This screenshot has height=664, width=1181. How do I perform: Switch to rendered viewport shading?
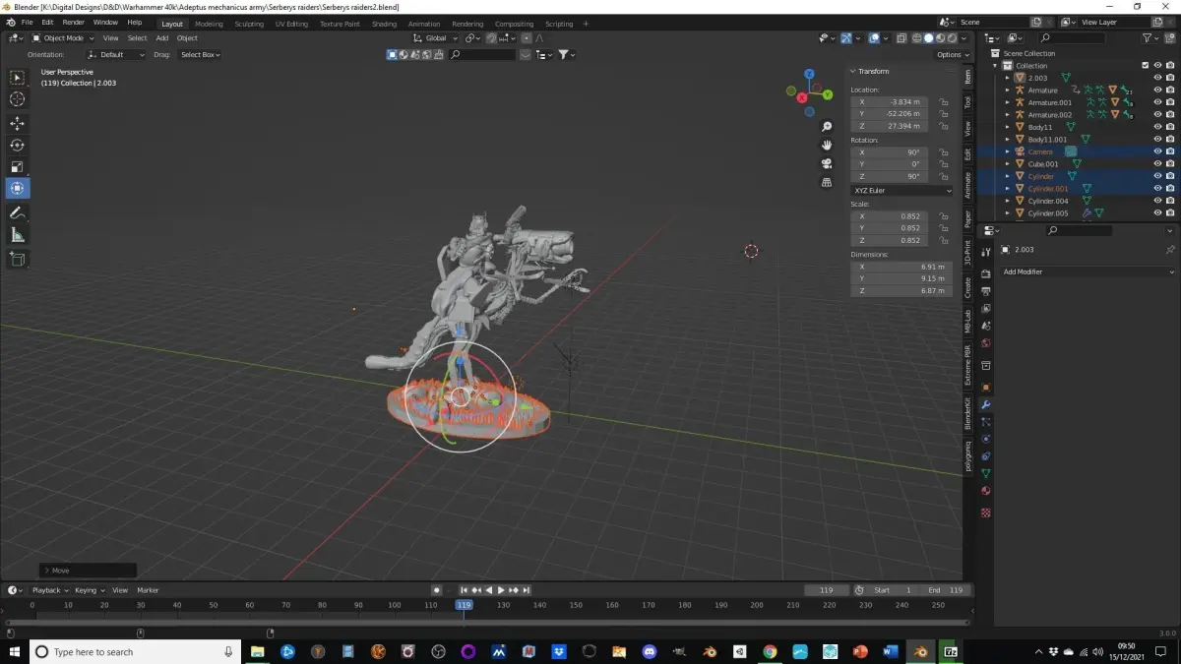tap(952, 38)
